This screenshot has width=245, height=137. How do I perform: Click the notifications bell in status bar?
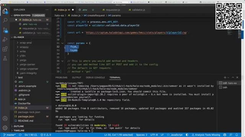pos(237,135)
